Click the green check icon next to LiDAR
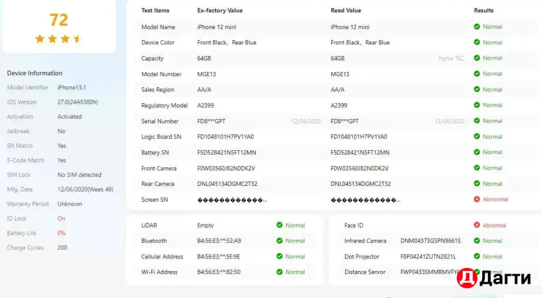 [279, 225]
